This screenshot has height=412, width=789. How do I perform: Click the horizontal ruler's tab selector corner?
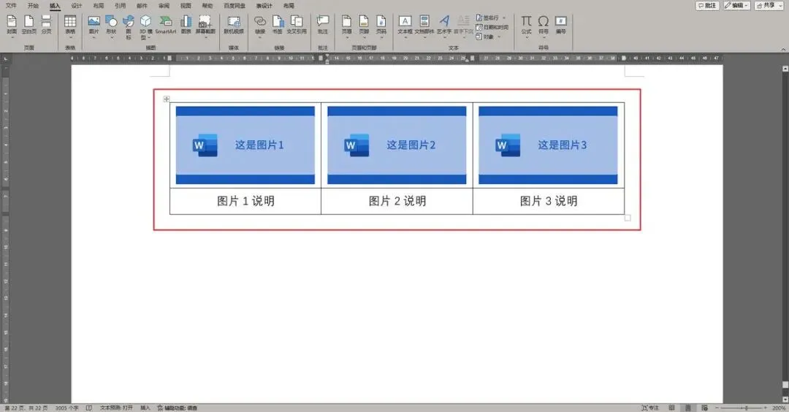(x=6, y=58)
